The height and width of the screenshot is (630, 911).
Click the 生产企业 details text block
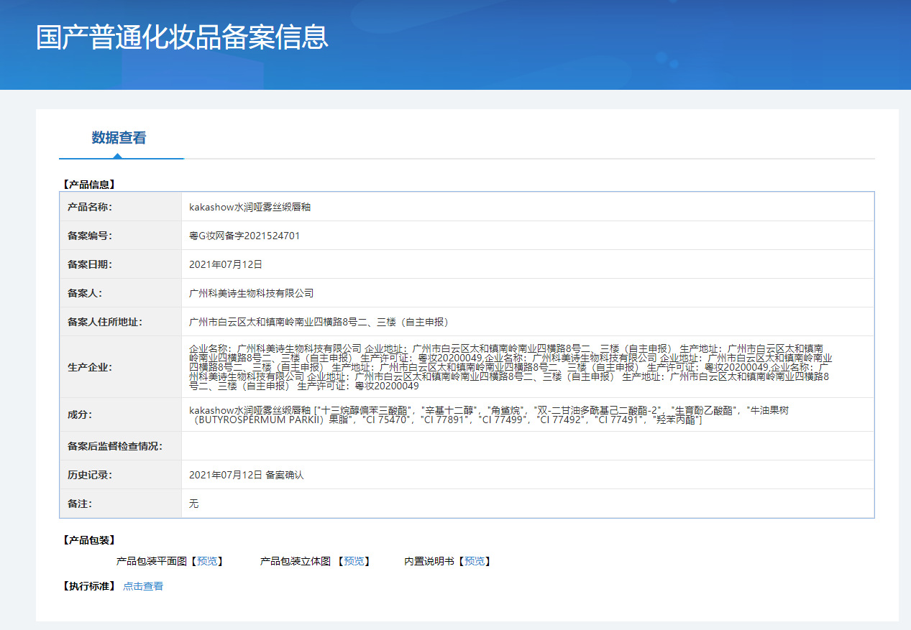pos(511,367)
